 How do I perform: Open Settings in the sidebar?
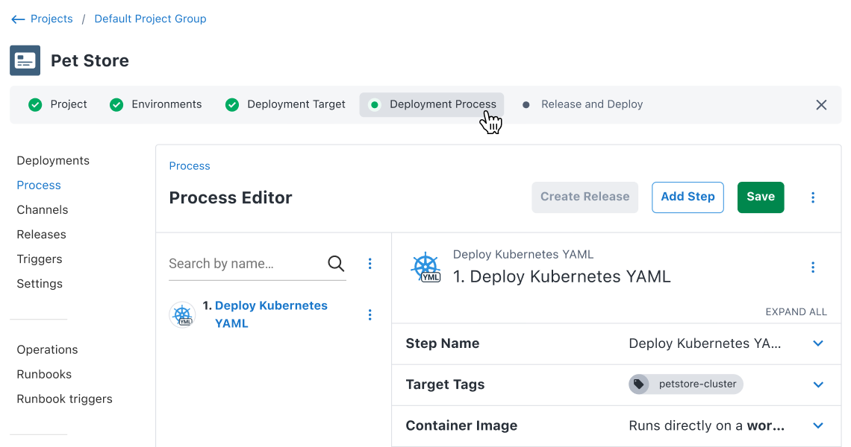[x=40, y=283]
